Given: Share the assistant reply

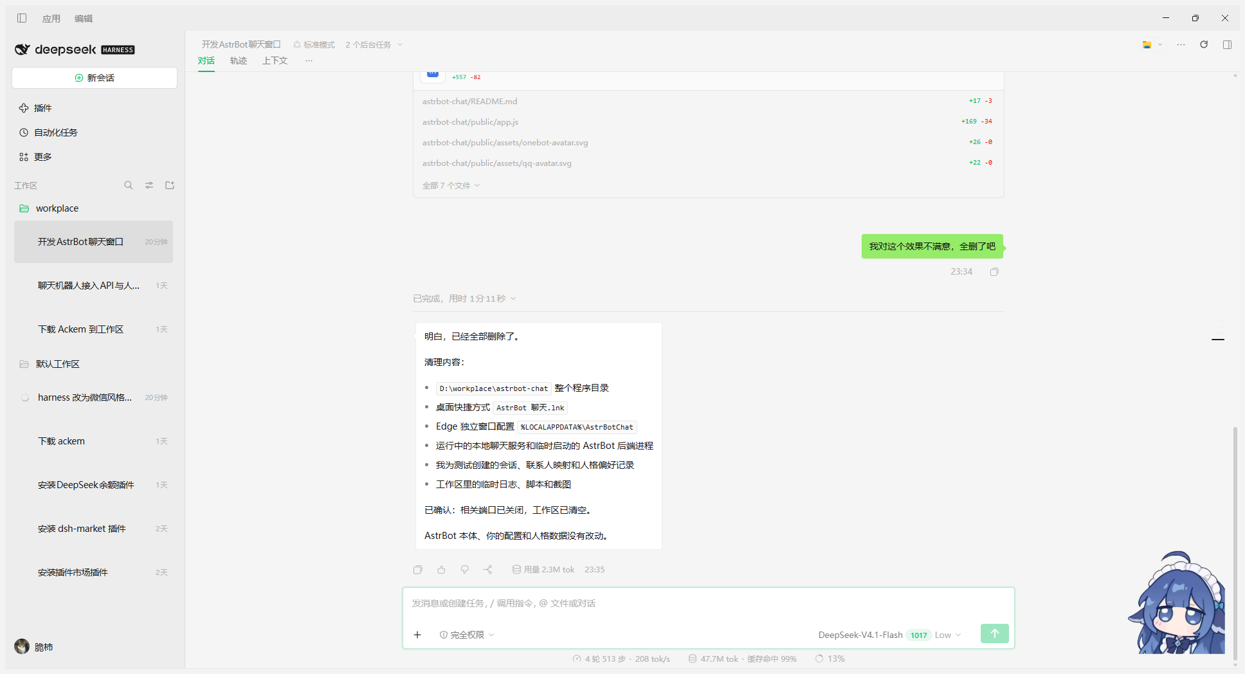Looking at the screenshot, I should click(x=488, y=570).
